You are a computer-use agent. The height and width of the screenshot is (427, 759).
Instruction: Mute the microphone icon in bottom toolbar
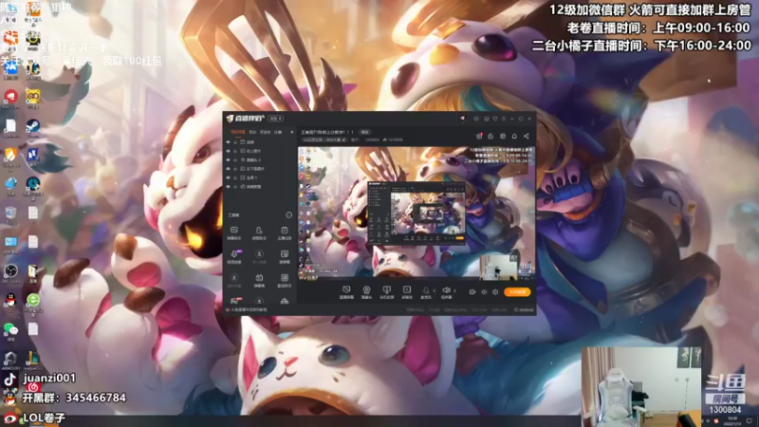tap(426, 290)
